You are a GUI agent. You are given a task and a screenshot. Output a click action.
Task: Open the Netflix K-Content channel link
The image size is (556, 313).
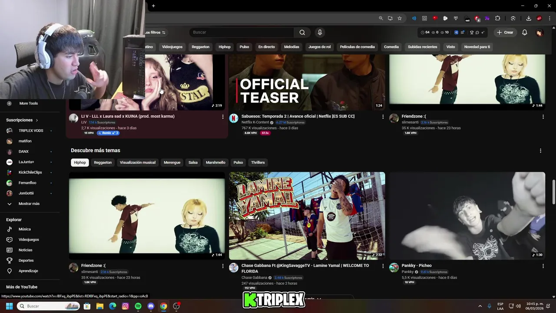[x=255, y=122]
